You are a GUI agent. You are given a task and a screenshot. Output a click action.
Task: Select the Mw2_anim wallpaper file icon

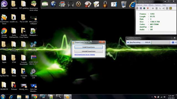[x=33, y=20]
